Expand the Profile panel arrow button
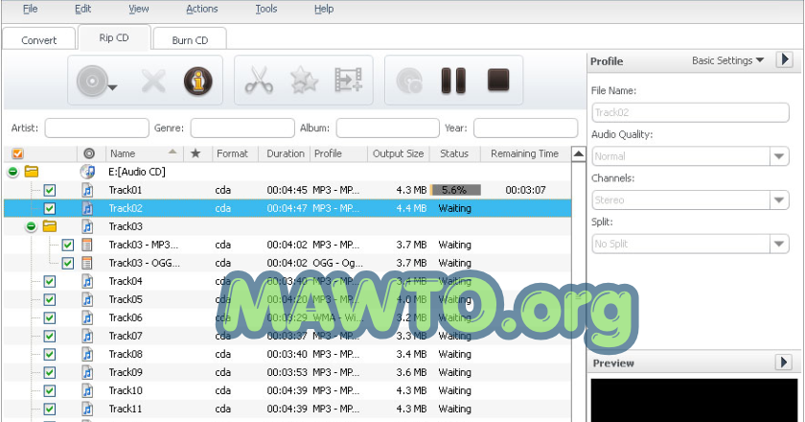The image size is (805, 422). [x=785, y=59]
